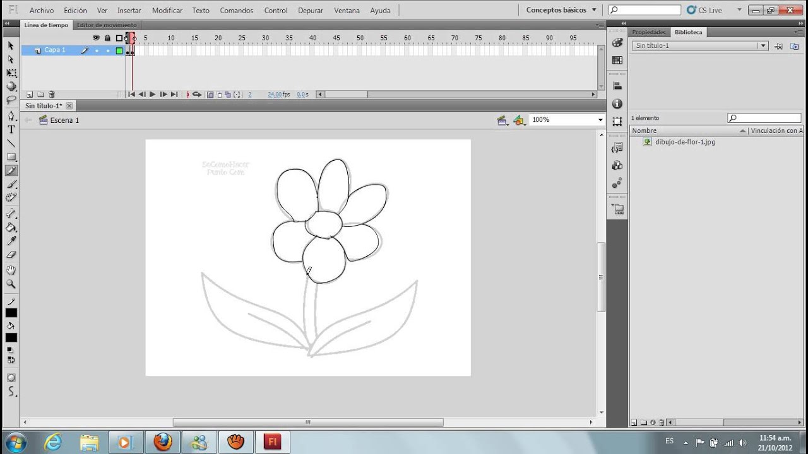Toggle outline view square for Capa 1
The width and height of the screenshot is (808, 454).
119,50
